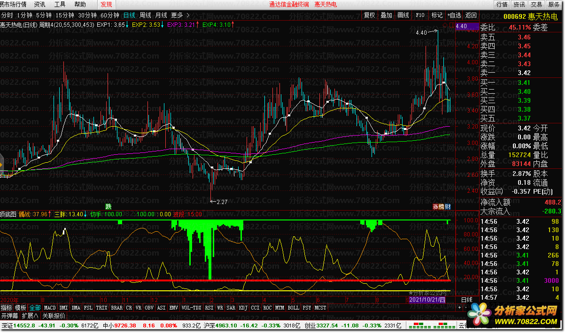Select the 分时 time period

[7, 15]
